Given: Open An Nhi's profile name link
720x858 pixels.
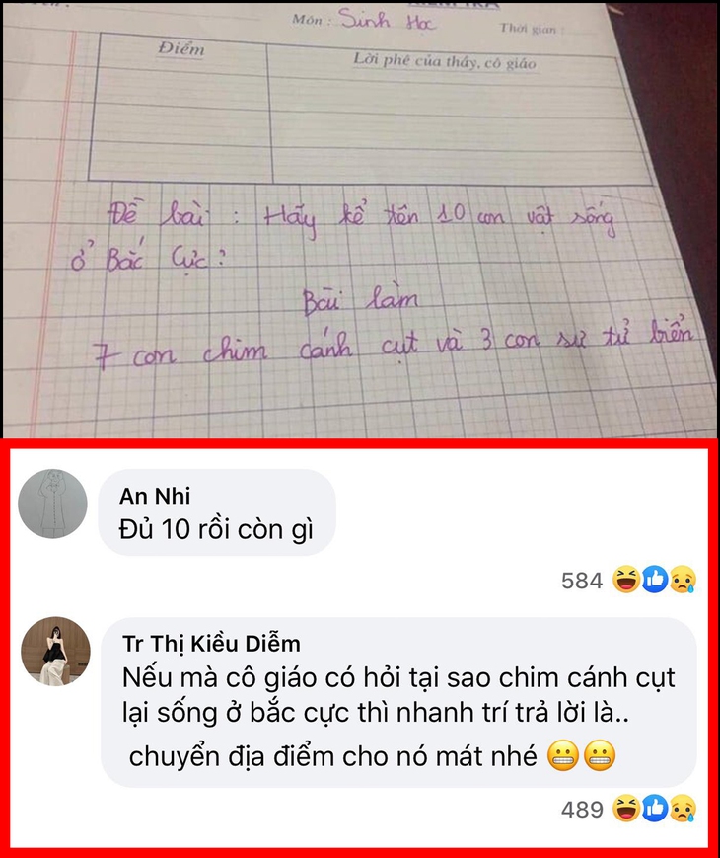Looking at the screenshot, I should point(155,496).
